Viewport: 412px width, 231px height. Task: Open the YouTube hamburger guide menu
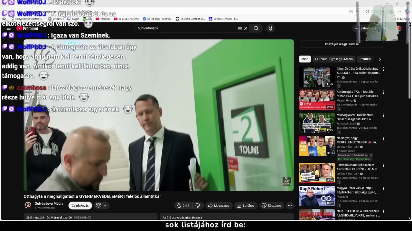coord(9,28)
